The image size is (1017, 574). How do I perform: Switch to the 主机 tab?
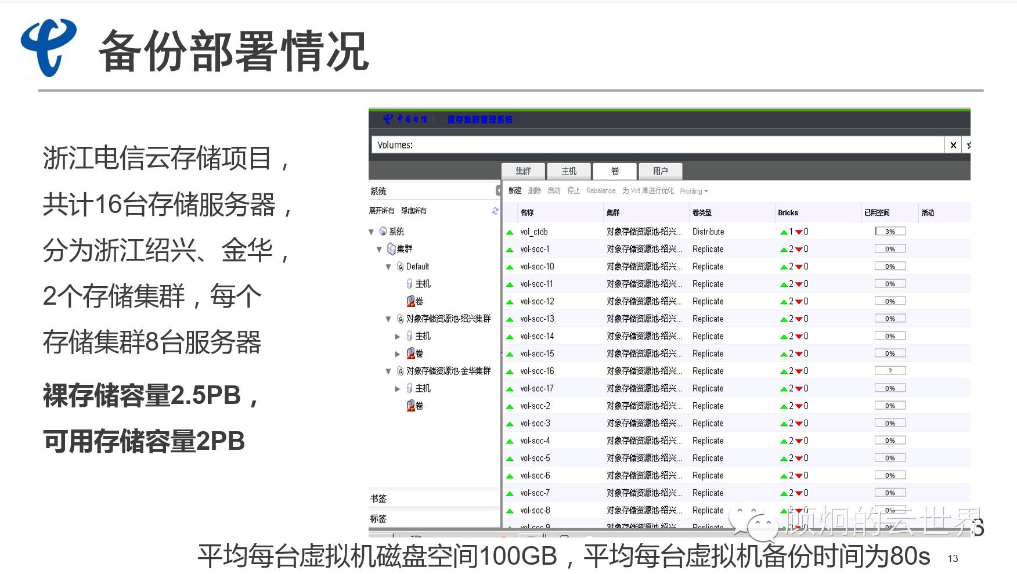pos(569,171)
